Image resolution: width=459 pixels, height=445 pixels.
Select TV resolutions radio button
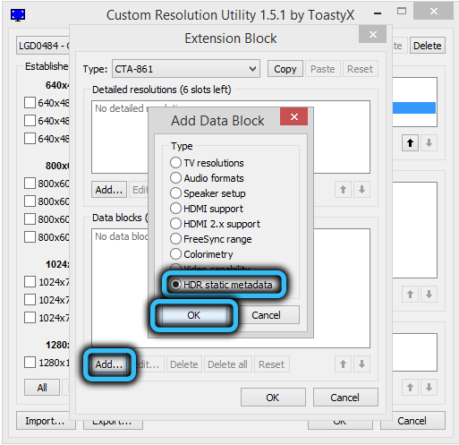175,163
